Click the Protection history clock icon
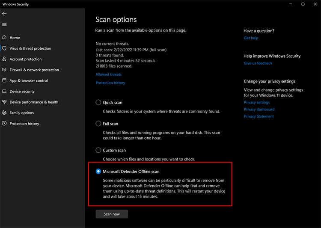Viewport: 321px width, 228px height. pos(4,124)
